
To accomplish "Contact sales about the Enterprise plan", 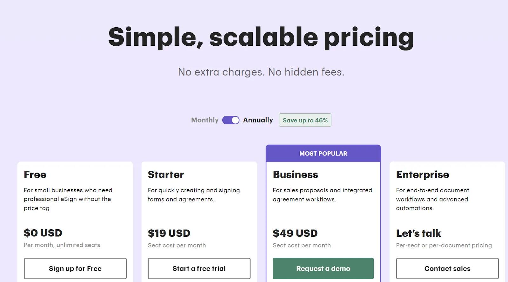I will pyautogui.click(x=447, y=268).
